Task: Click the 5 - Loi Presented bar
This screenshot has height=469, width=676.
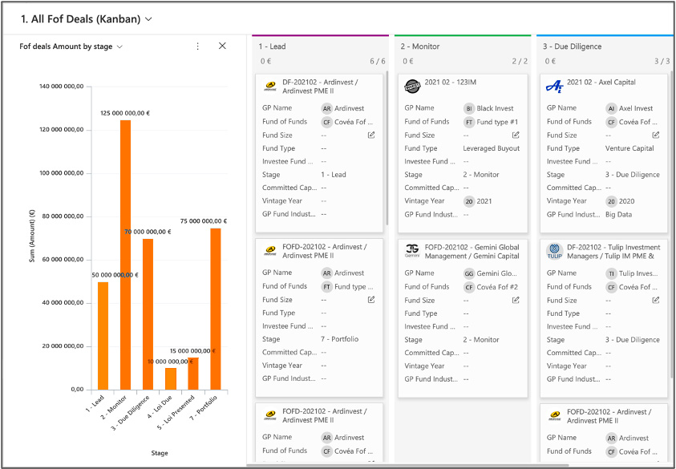Action: coord(193,374)
